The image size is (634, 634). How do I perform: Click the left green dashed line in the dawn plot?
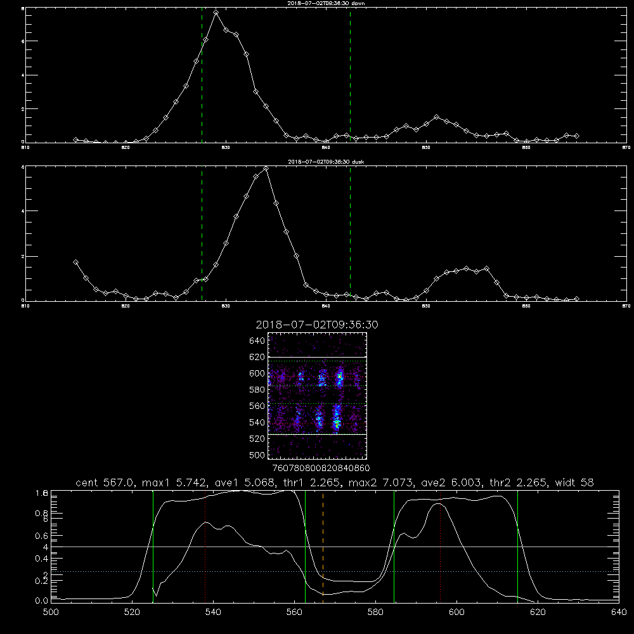tap(202, 75)
